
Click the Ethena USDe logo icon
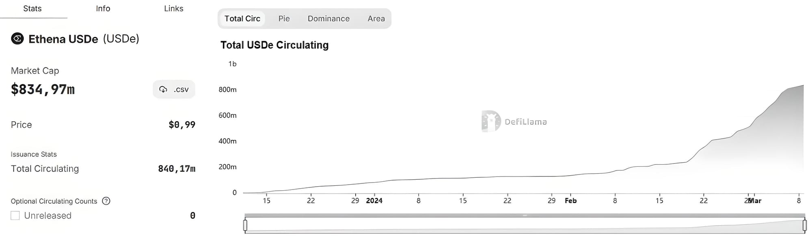click(17, 39)
